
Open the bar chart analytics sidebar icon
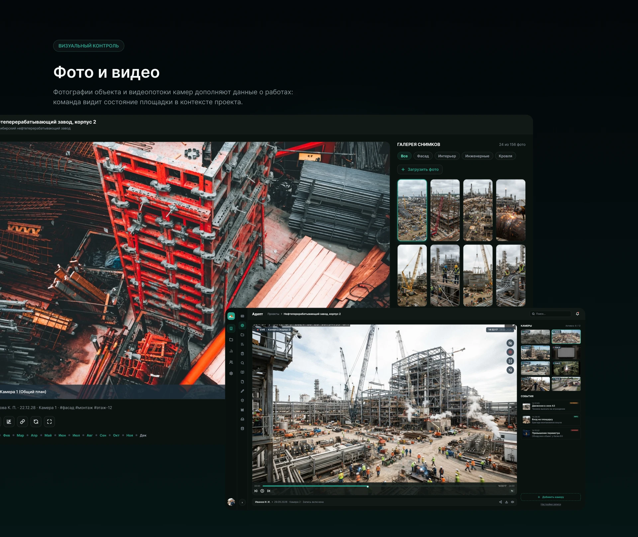click(231, 351)
